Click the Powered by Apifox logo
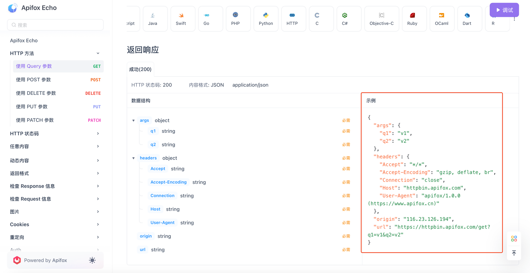Viewport: 530px width, 273px height. coord(17,260)
